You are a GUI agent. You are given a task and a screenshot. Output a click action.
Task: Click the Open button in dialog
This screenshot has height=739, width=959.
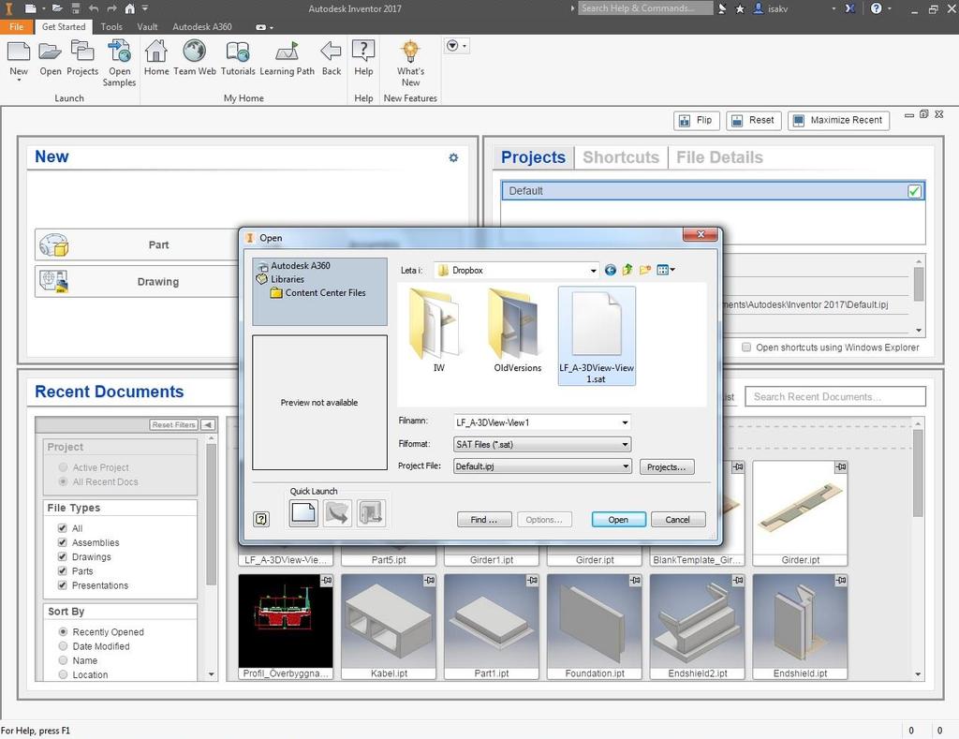point(618,520)
